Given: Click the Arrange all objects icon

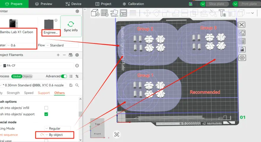Looking at the screenshot, I should tap(123, 13).
